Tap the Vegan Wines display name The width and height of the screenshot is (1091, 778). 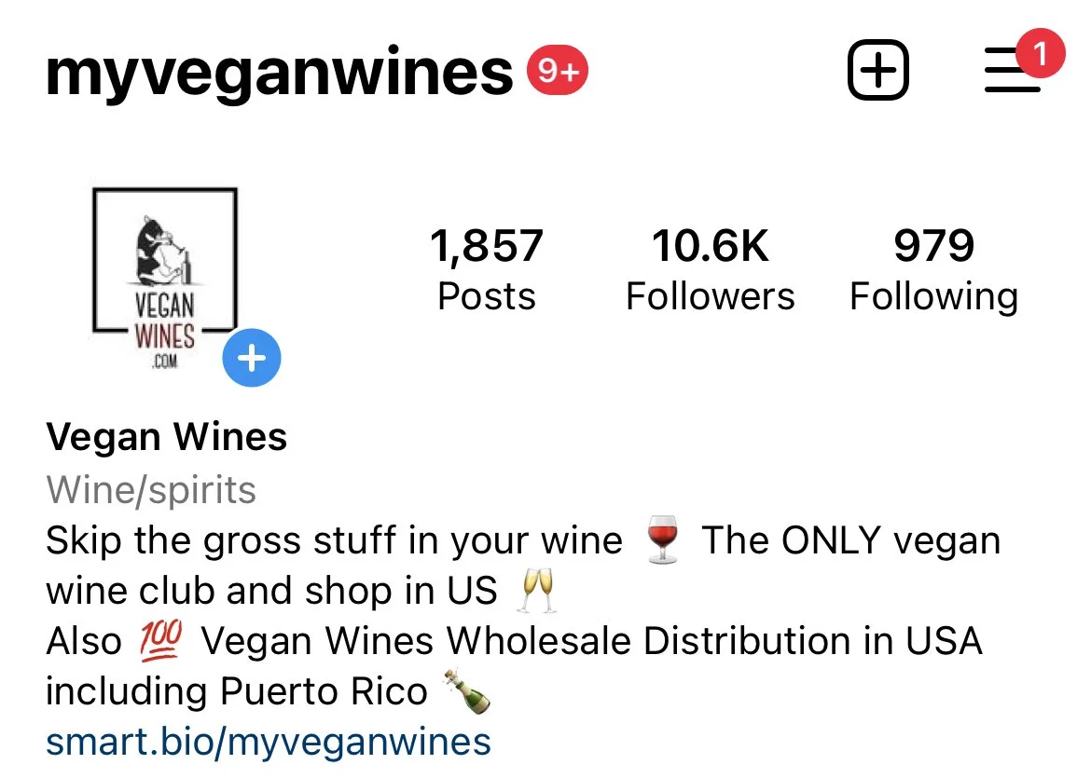pos(166,437)
